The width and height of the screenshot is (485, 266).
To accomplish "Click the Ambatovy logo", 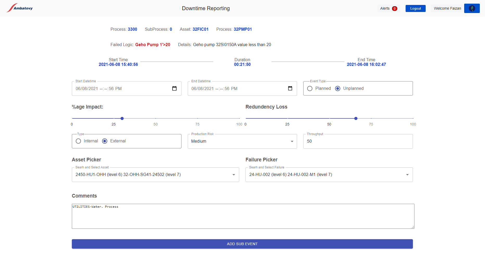I will (x=20, y=8).
